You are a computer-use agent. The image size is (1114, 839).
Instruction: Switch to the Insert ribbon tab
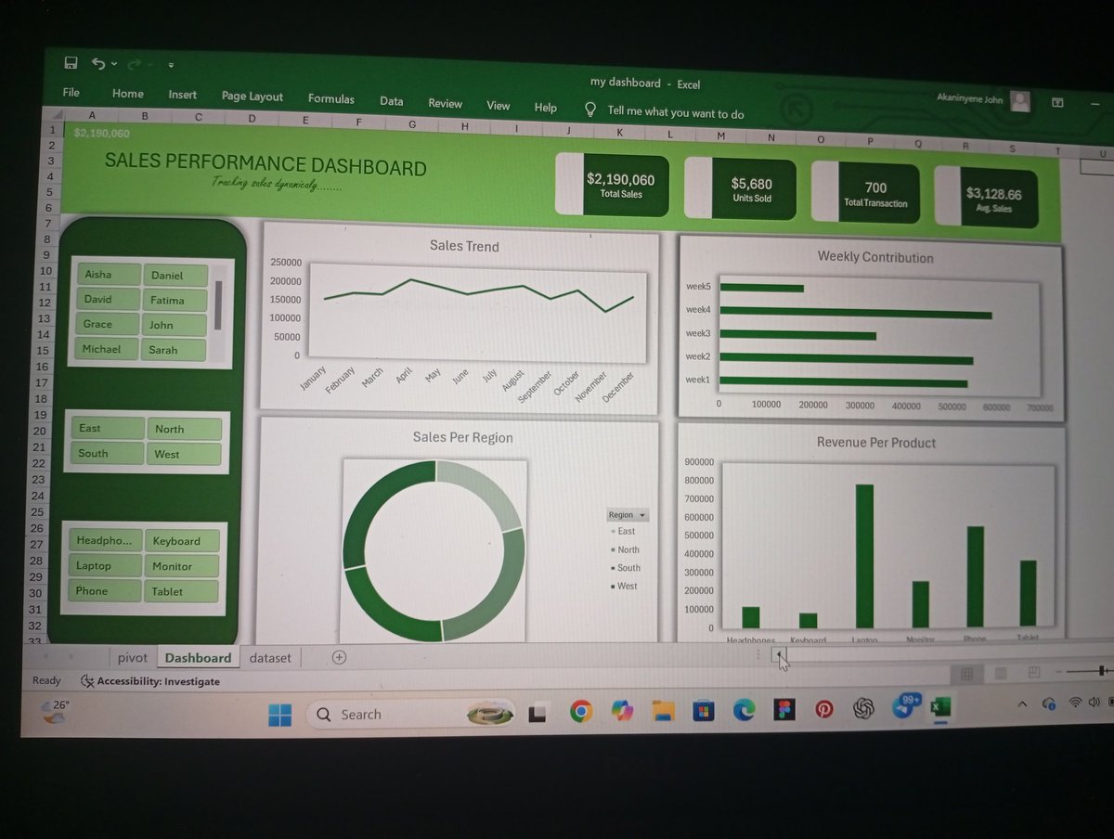[182, 95]
